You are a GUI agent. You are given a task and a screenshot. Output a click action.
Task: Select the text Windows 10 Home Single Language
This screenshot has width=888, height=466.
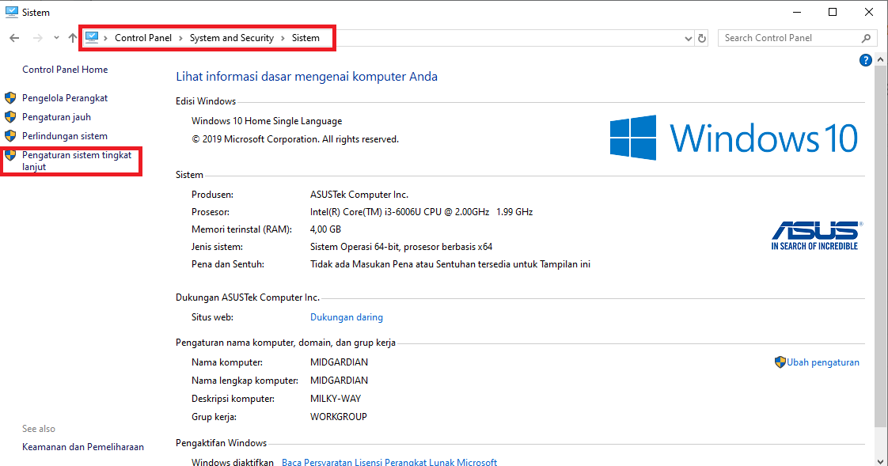[267, 121]
